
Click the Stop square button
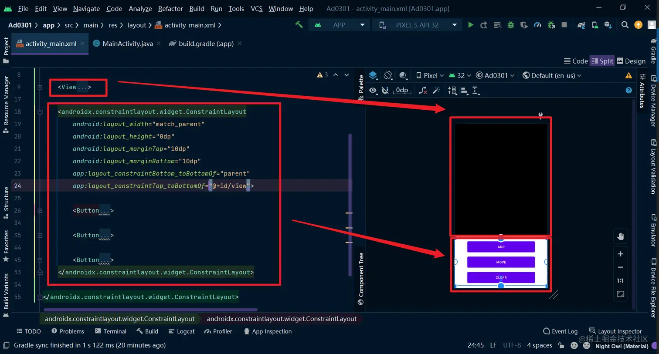pos(564,25)
